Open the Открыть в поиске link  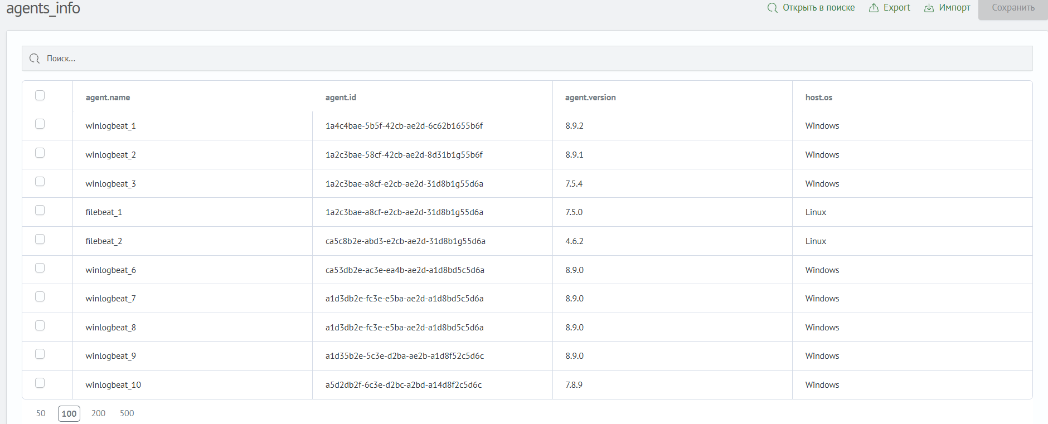(818, 8)
